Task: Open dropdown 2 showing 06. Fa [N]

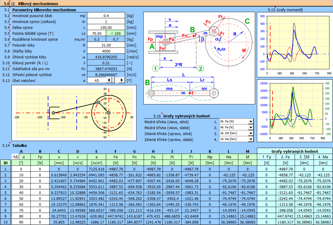Action: (x=251, y=128)
